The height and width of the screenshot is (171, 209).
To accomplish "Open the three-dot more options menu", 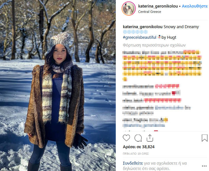I will 204,166.
